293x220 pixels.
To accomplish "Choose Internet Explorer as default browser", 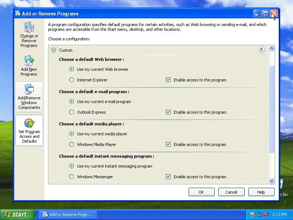I will (x=71, y=80).
